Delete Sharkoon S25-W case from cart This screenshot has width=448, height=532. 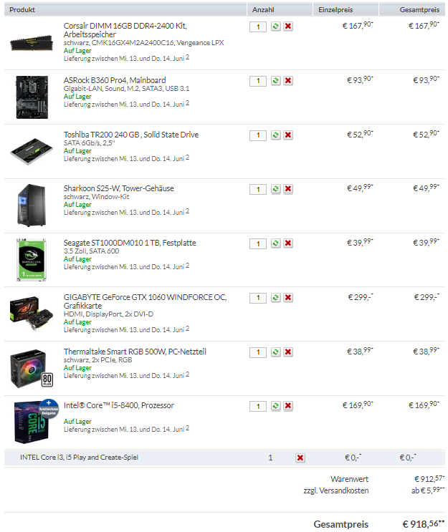click(x=288, y=189)
